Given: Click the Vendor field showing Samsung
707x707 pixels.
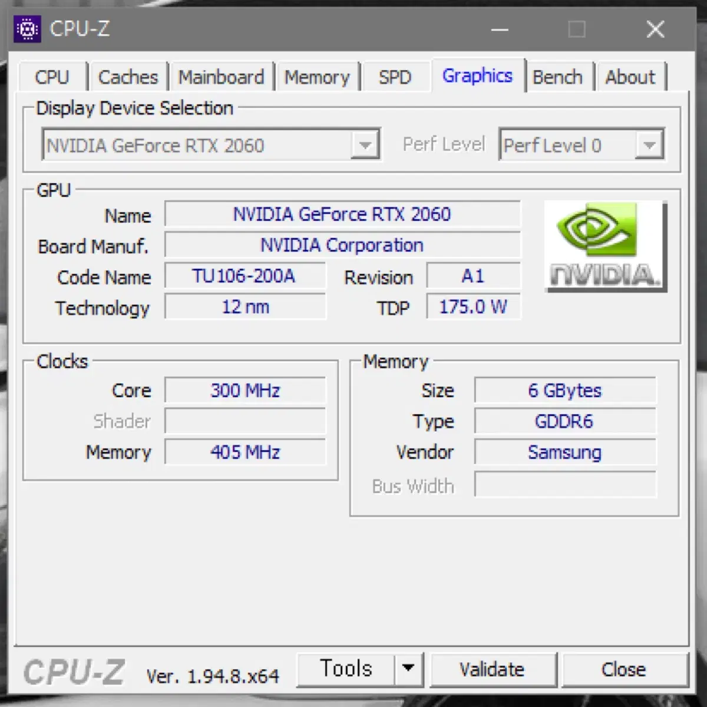Looking at the screenshot, I should click(565, 452).
